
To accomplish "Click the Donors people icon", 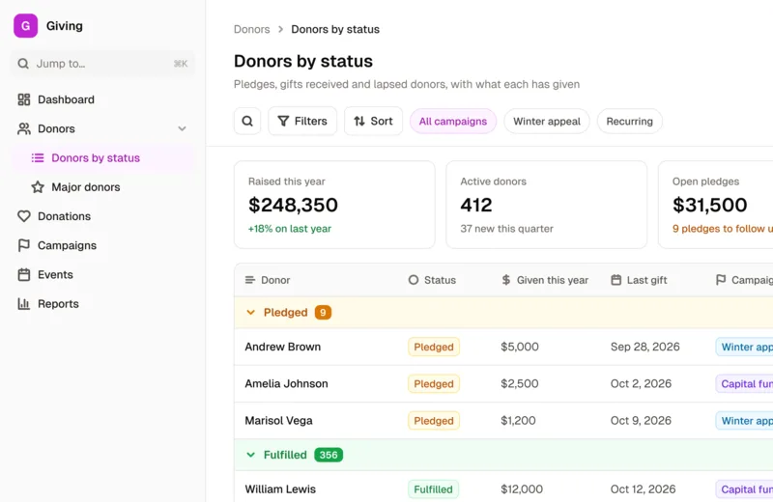I will pyautogui.click(x=23, y=128).
